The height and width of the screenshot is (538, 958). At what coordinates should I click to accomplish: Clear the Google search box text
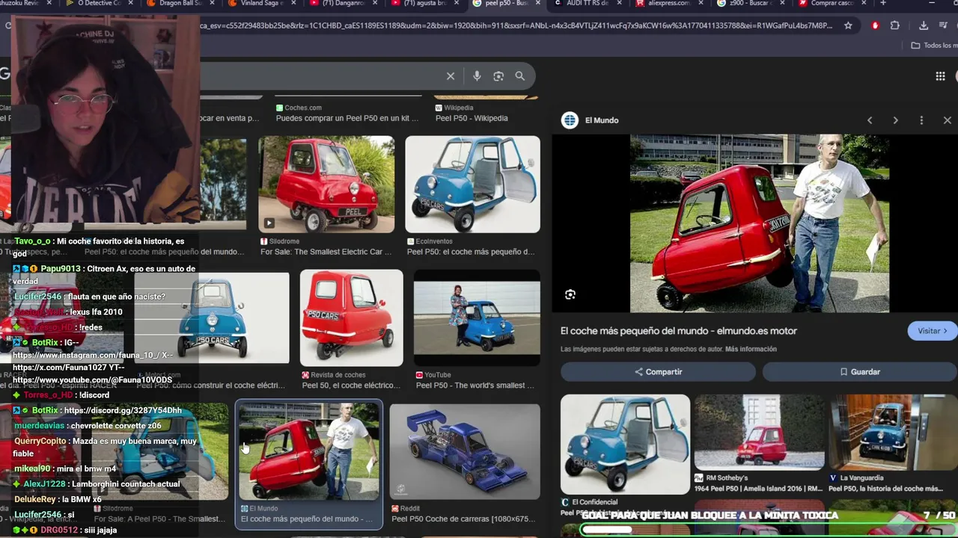[x=451, y=76]
